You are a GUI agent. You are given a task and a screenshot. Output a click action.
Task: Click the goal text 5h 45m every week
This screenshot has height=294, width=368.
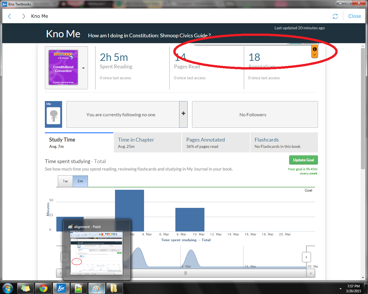point(303,171)
